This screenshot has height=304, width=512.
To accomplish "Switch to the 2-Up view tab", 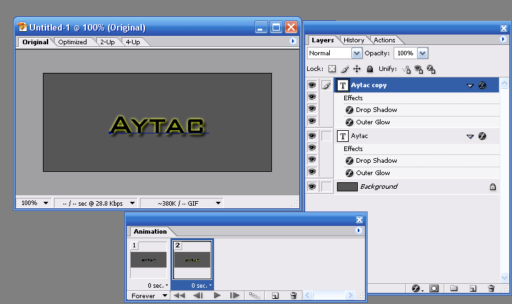I will tap(107, 42).
